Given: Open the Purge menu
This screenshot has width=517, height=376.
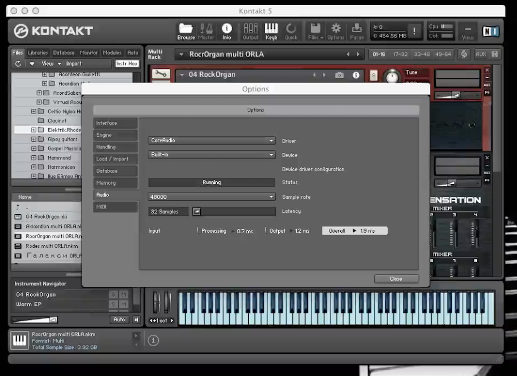Looking at the screenshot, I should click(357, 32).
